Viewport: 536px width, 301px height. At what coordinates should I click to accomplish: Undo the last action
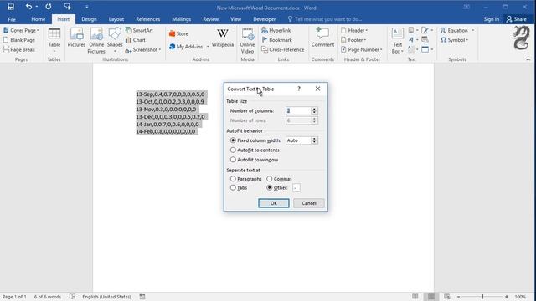pos(28,7)
